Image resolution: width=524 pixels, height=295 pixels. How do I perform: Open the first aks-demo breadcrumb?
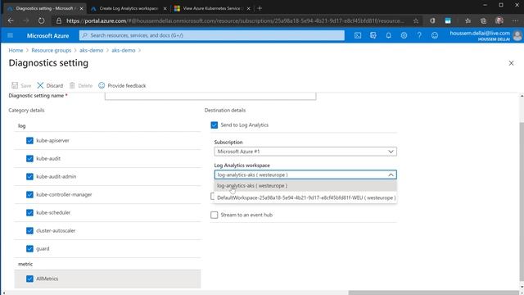(91, 50)
